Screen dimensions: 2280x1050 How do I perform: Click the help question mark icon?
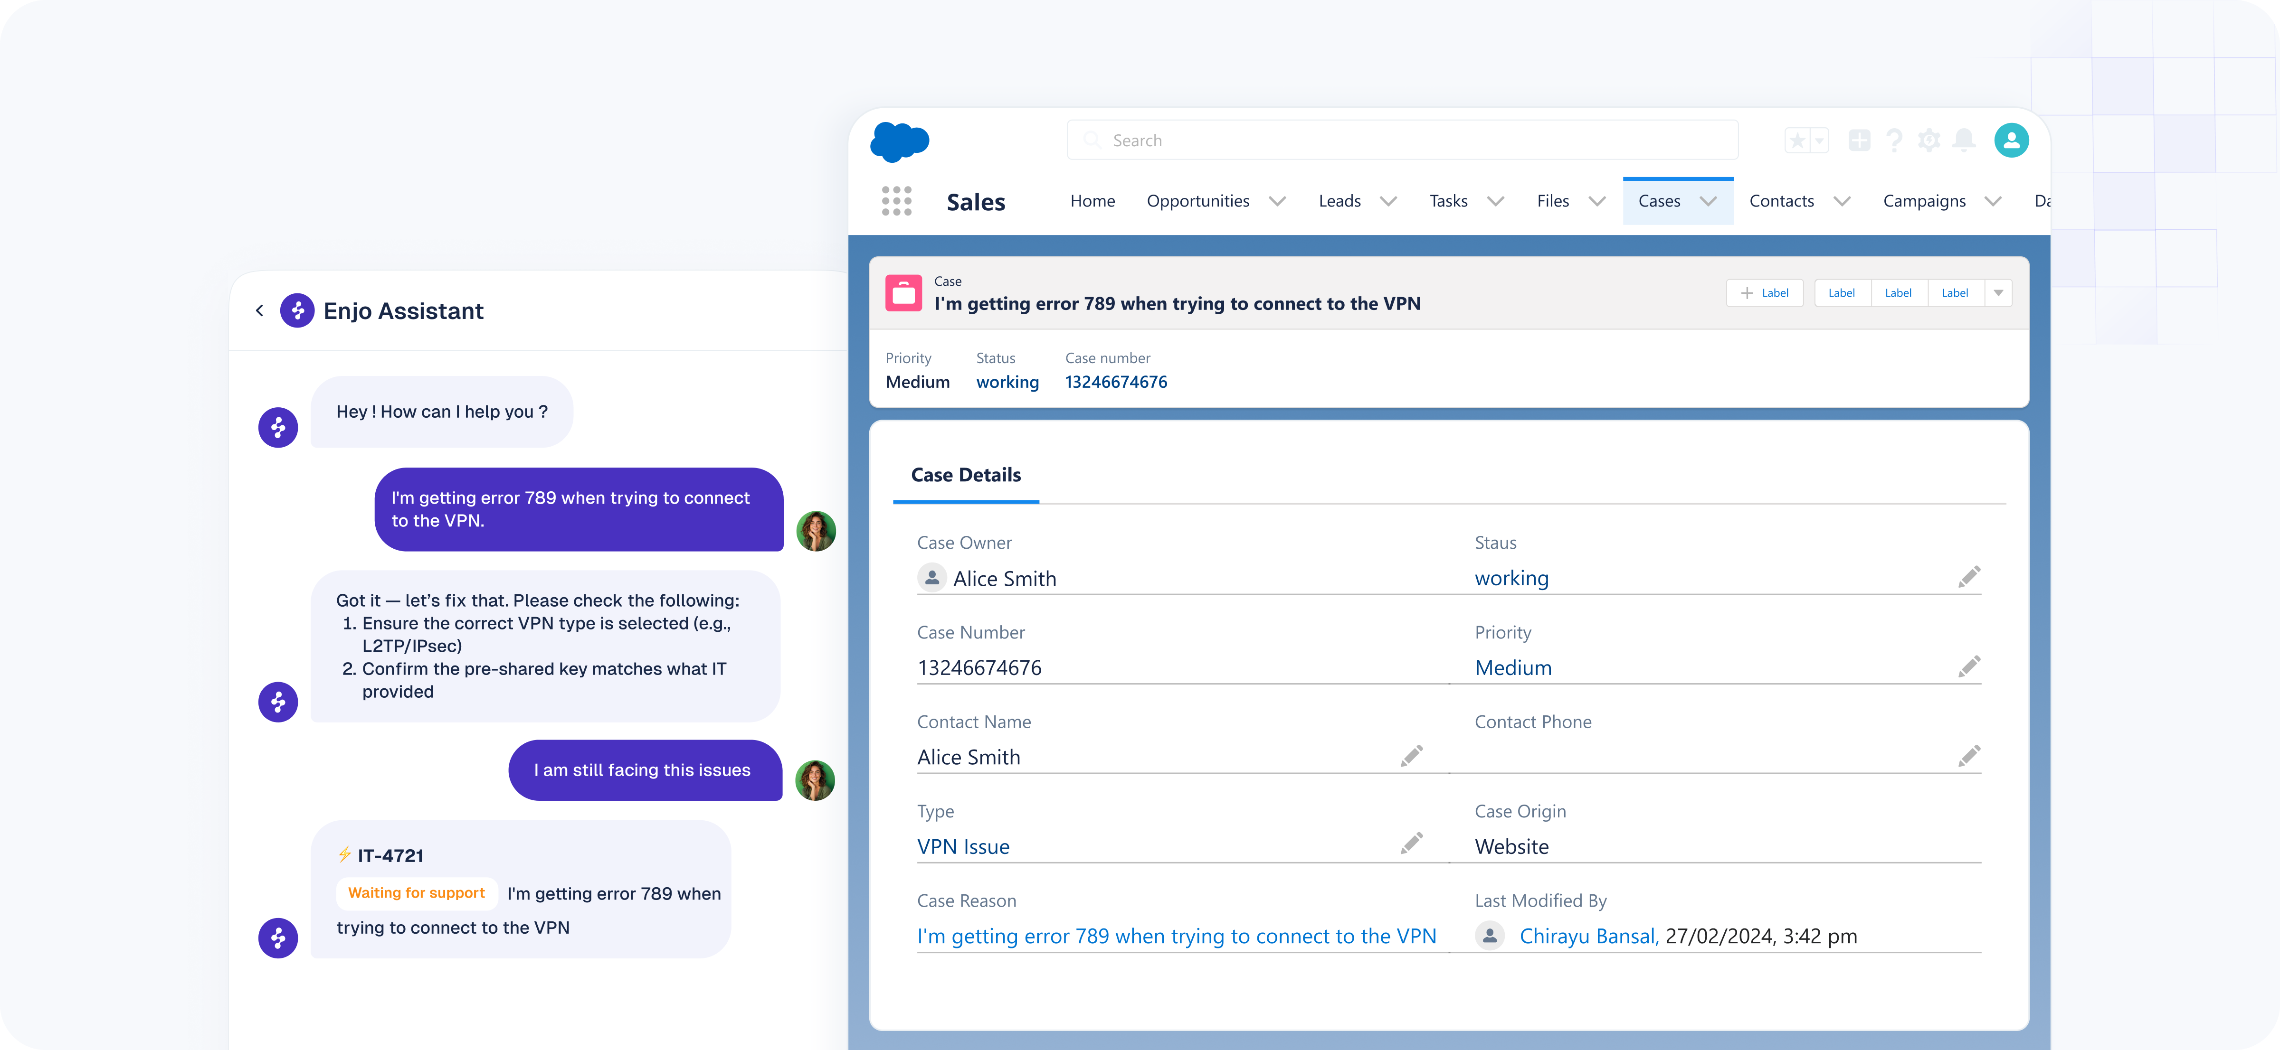click(1894, 140)
